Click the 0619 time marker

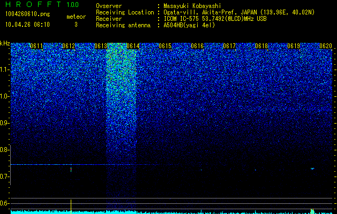294,46
